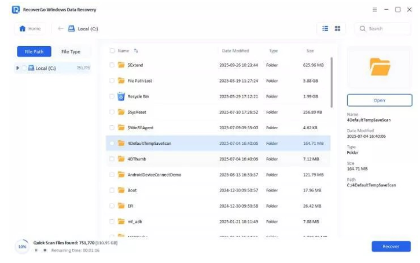This screenshot has height=263, width=420.
Task: Go to Home
Action: [x=30, y=29]
